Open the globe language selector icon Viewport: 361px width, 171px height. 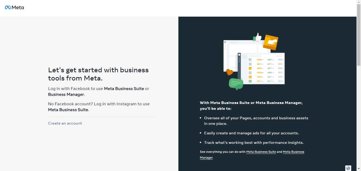348,168
